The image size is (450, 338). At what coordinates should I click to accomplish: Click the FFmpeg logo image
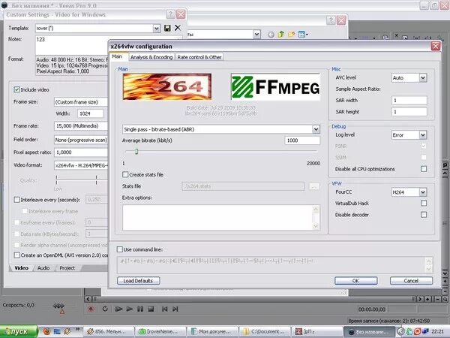click(275, 86)
